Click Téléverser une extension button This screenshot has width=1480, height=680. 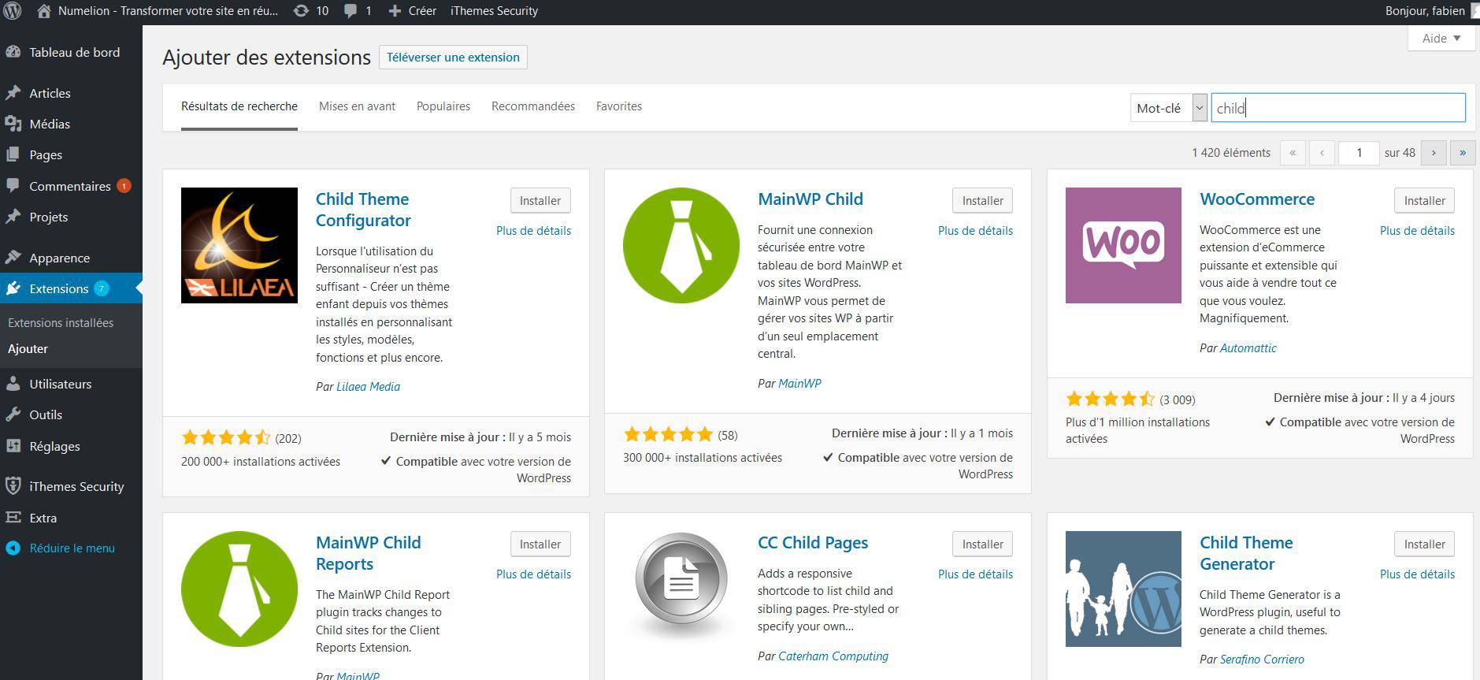pyautogui.click(x=453, y=57)
